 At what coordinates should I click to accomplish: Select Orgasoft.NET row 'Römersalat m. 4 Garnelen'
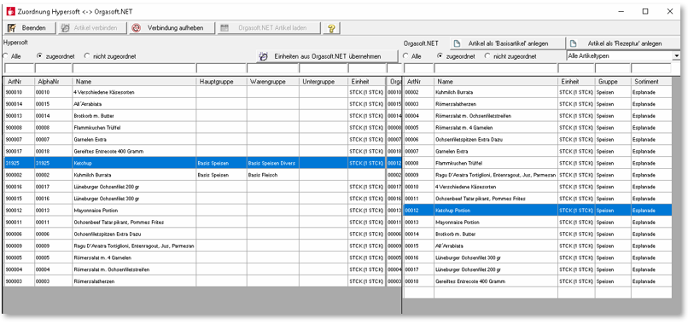[538, 128]
